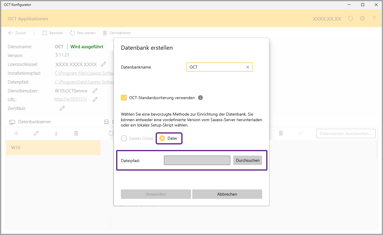Click Neu starten in the toolbar
This screenshot has height=235, width=383.
(x=83, y=33)
